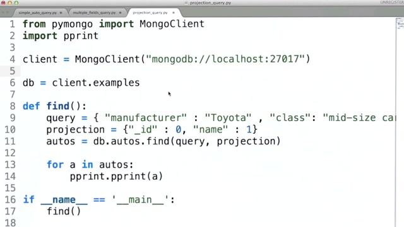Click the client variable on line 4
The height and width of the screenshot is (227, 404).
(40, 59)
